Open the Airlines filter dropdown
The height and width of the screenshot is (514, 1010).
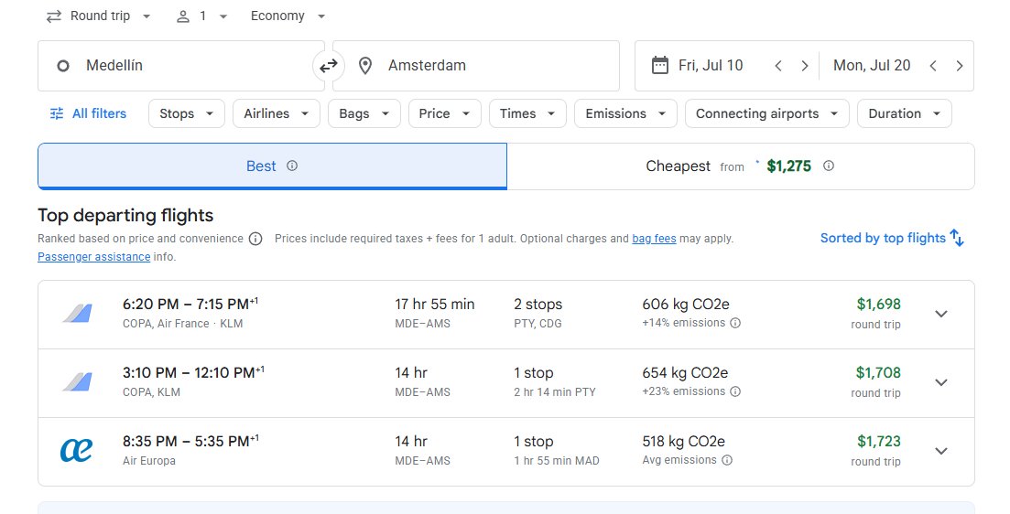277,113
